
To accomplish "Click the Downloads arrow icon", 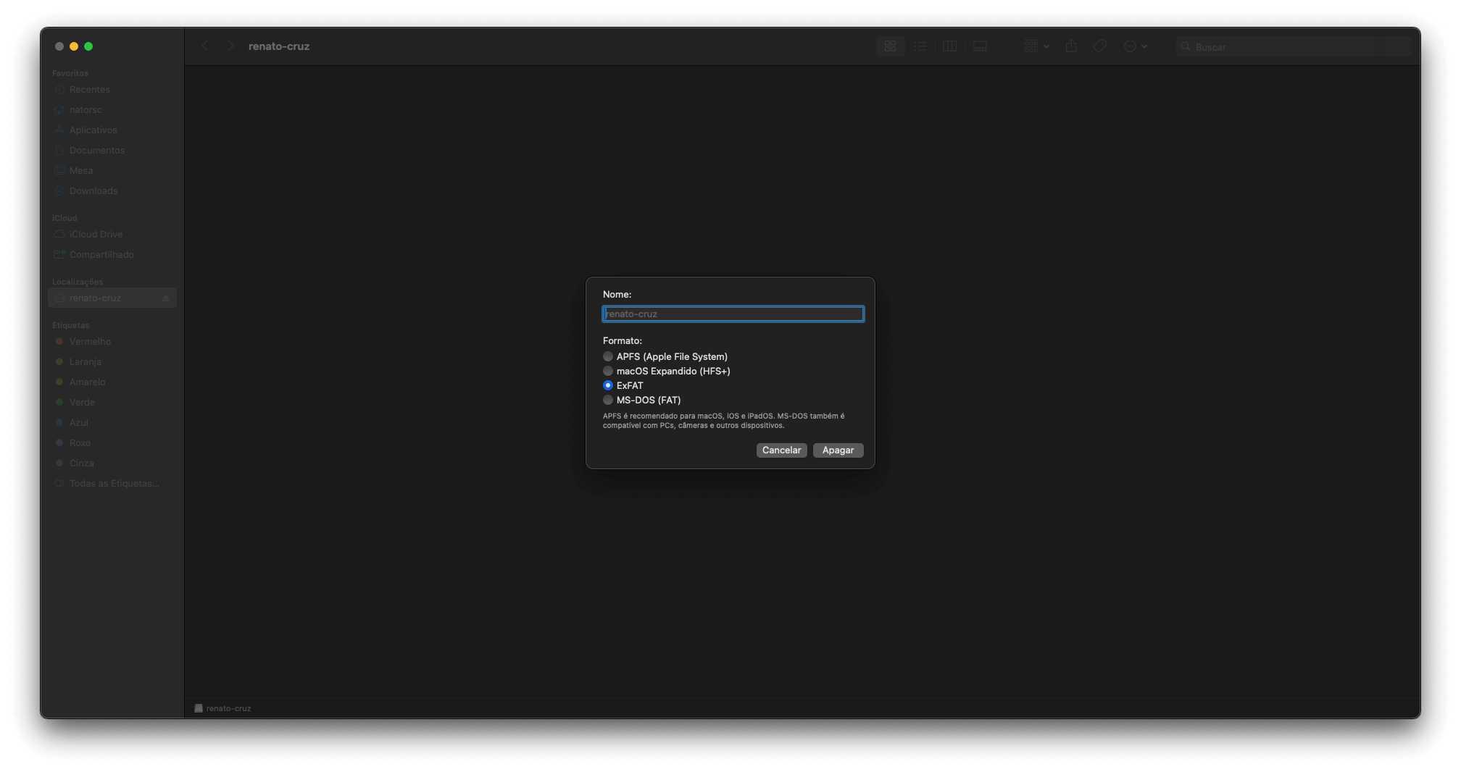I will pyautogui.click(x=59, y=191).
